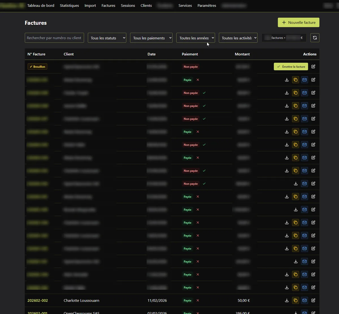This screenshot has height=314, width=339.
Task: Edit invoice 202602-002 with the pencil icon
Action: 313,300
